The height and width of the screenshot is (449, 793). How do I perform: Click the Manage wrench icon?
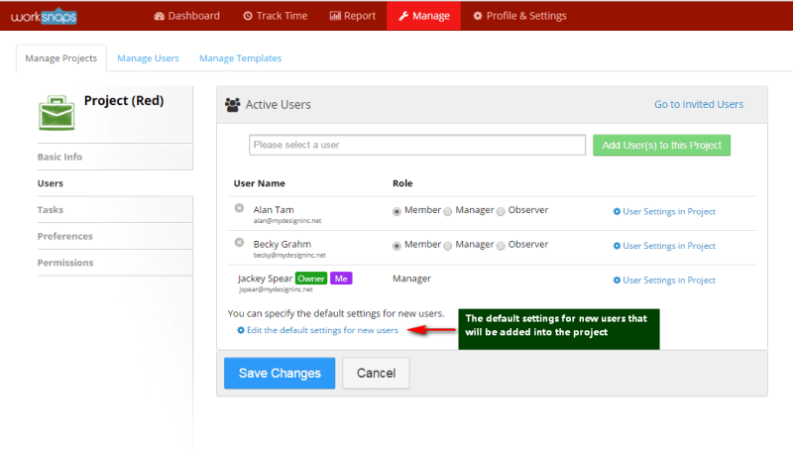coord(403,16)
